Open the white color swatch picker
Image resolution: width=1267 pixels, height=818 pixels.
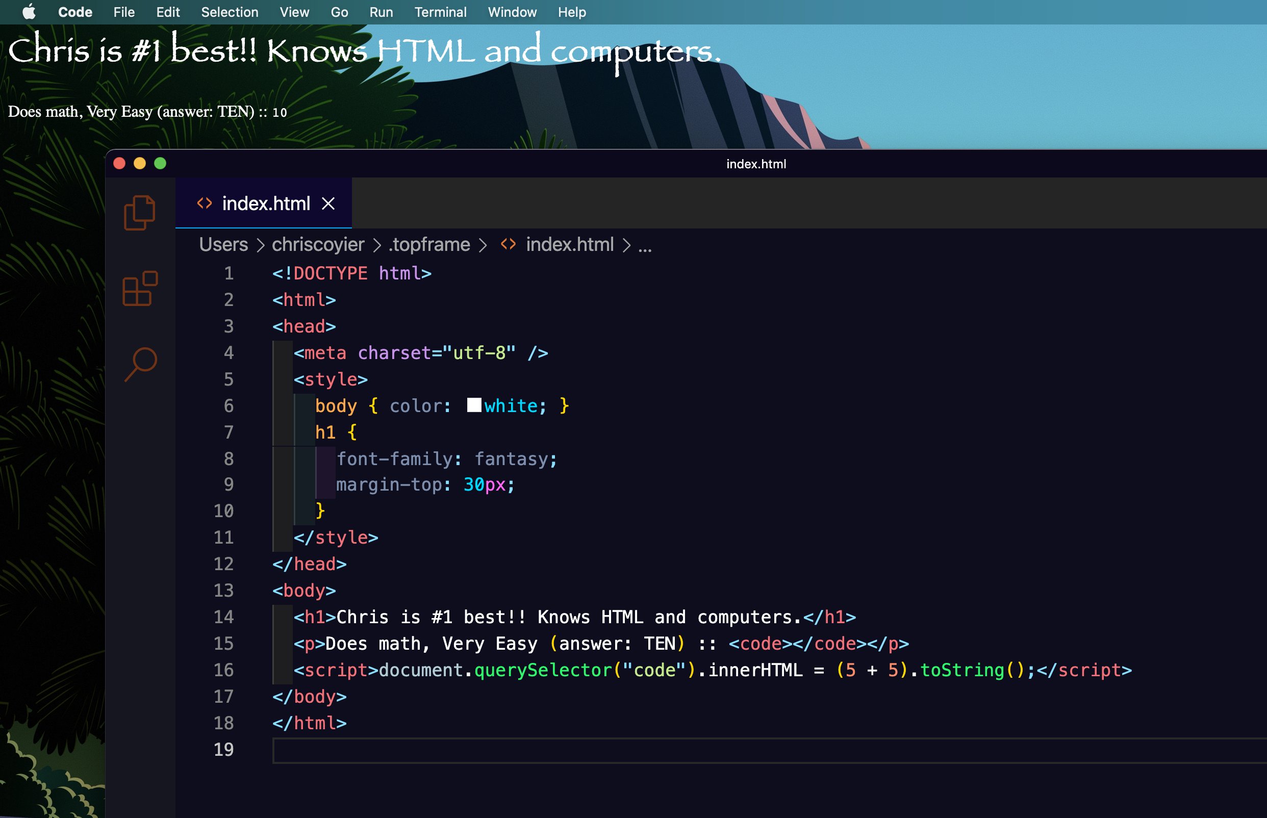[x=474, y=405]
